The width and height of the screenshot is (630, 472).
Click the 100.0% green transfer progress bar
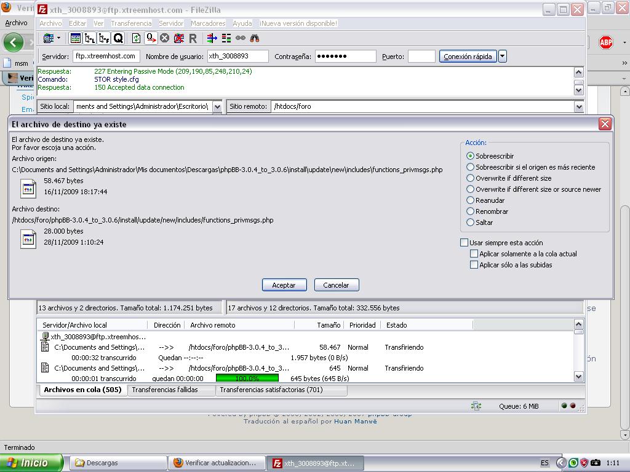[x=247, y=378]
